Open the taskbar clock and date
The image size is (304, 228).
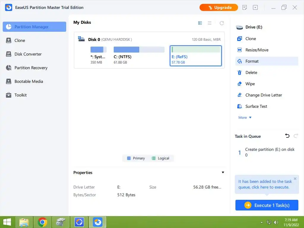(x=291, y=222)
